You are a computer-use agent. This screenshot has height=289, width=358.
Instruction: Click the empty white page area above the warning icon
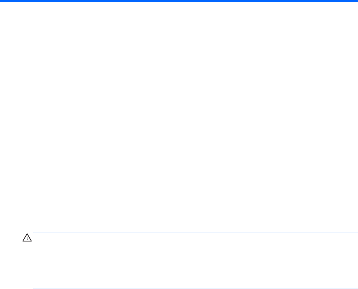(x=179, y=117)
